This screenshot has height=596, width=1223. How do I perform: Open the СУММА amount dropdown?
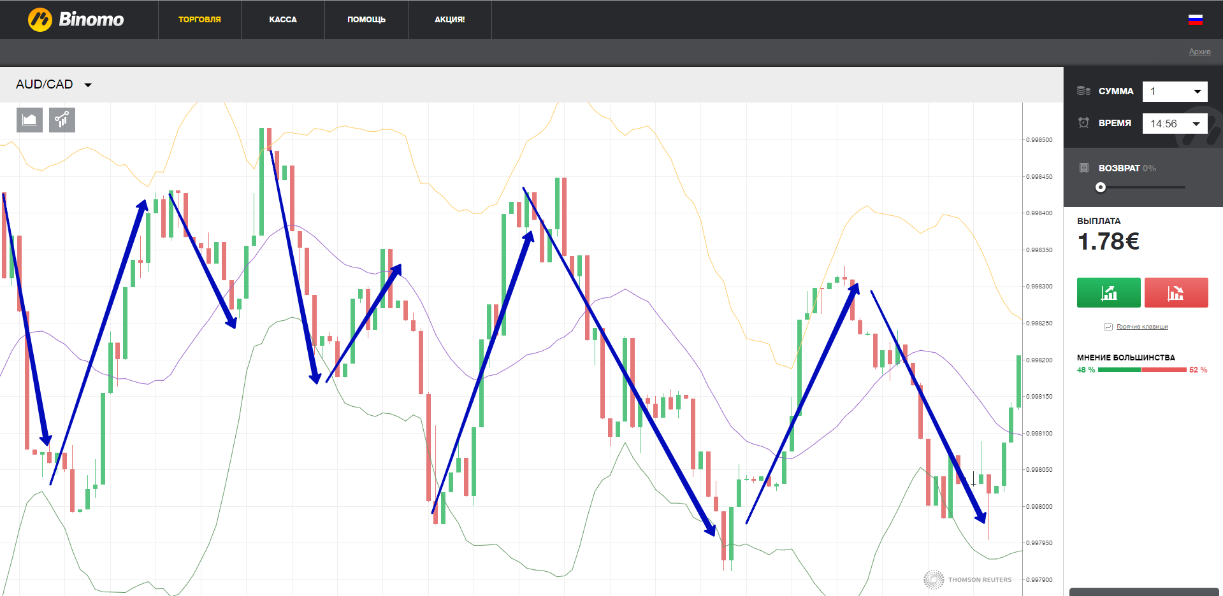click(x=1175, y=92)
